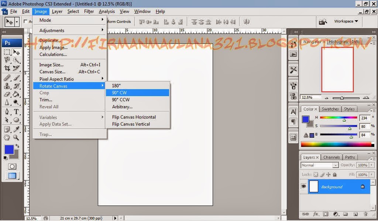Create a new layer group folder
This screenshot has height=221, width=378.
coord(346,214)
